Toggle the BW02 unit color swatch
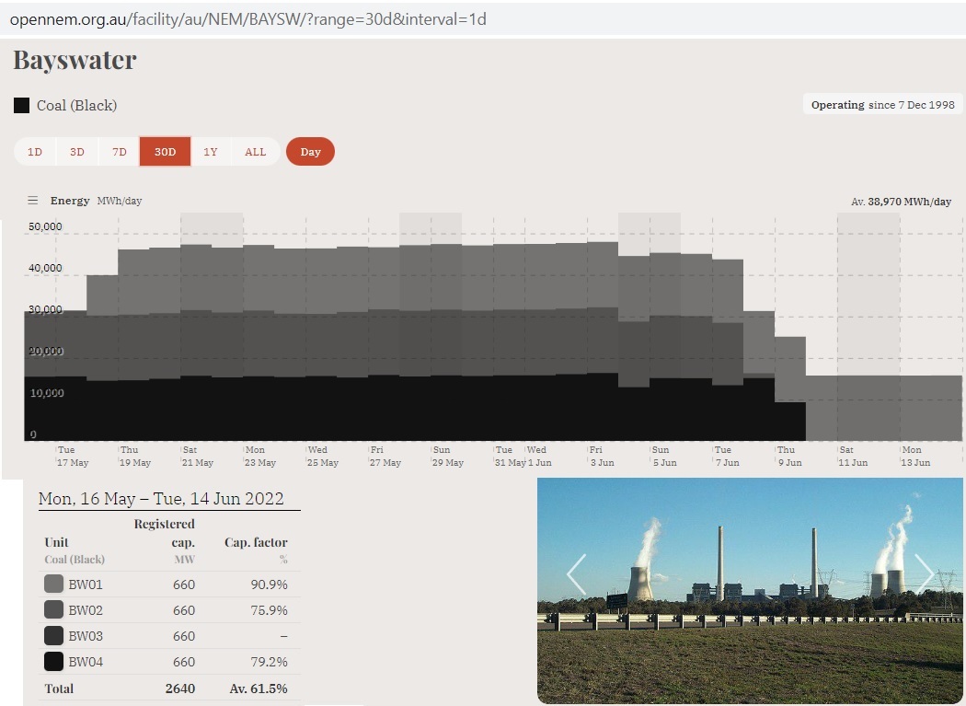Screen dimensions: 966x706 53,610
